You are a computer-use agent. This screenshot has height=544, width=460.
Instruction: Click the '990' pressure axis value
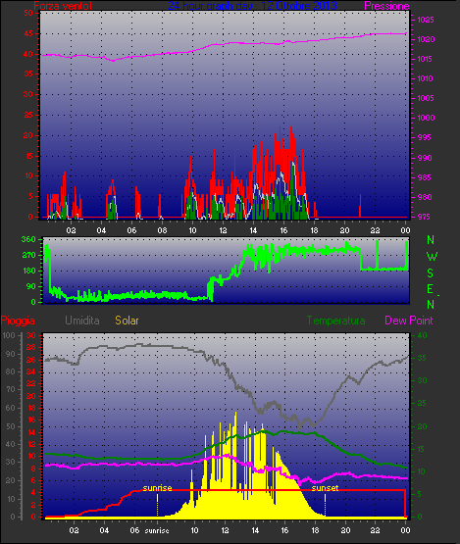point(424,158)
